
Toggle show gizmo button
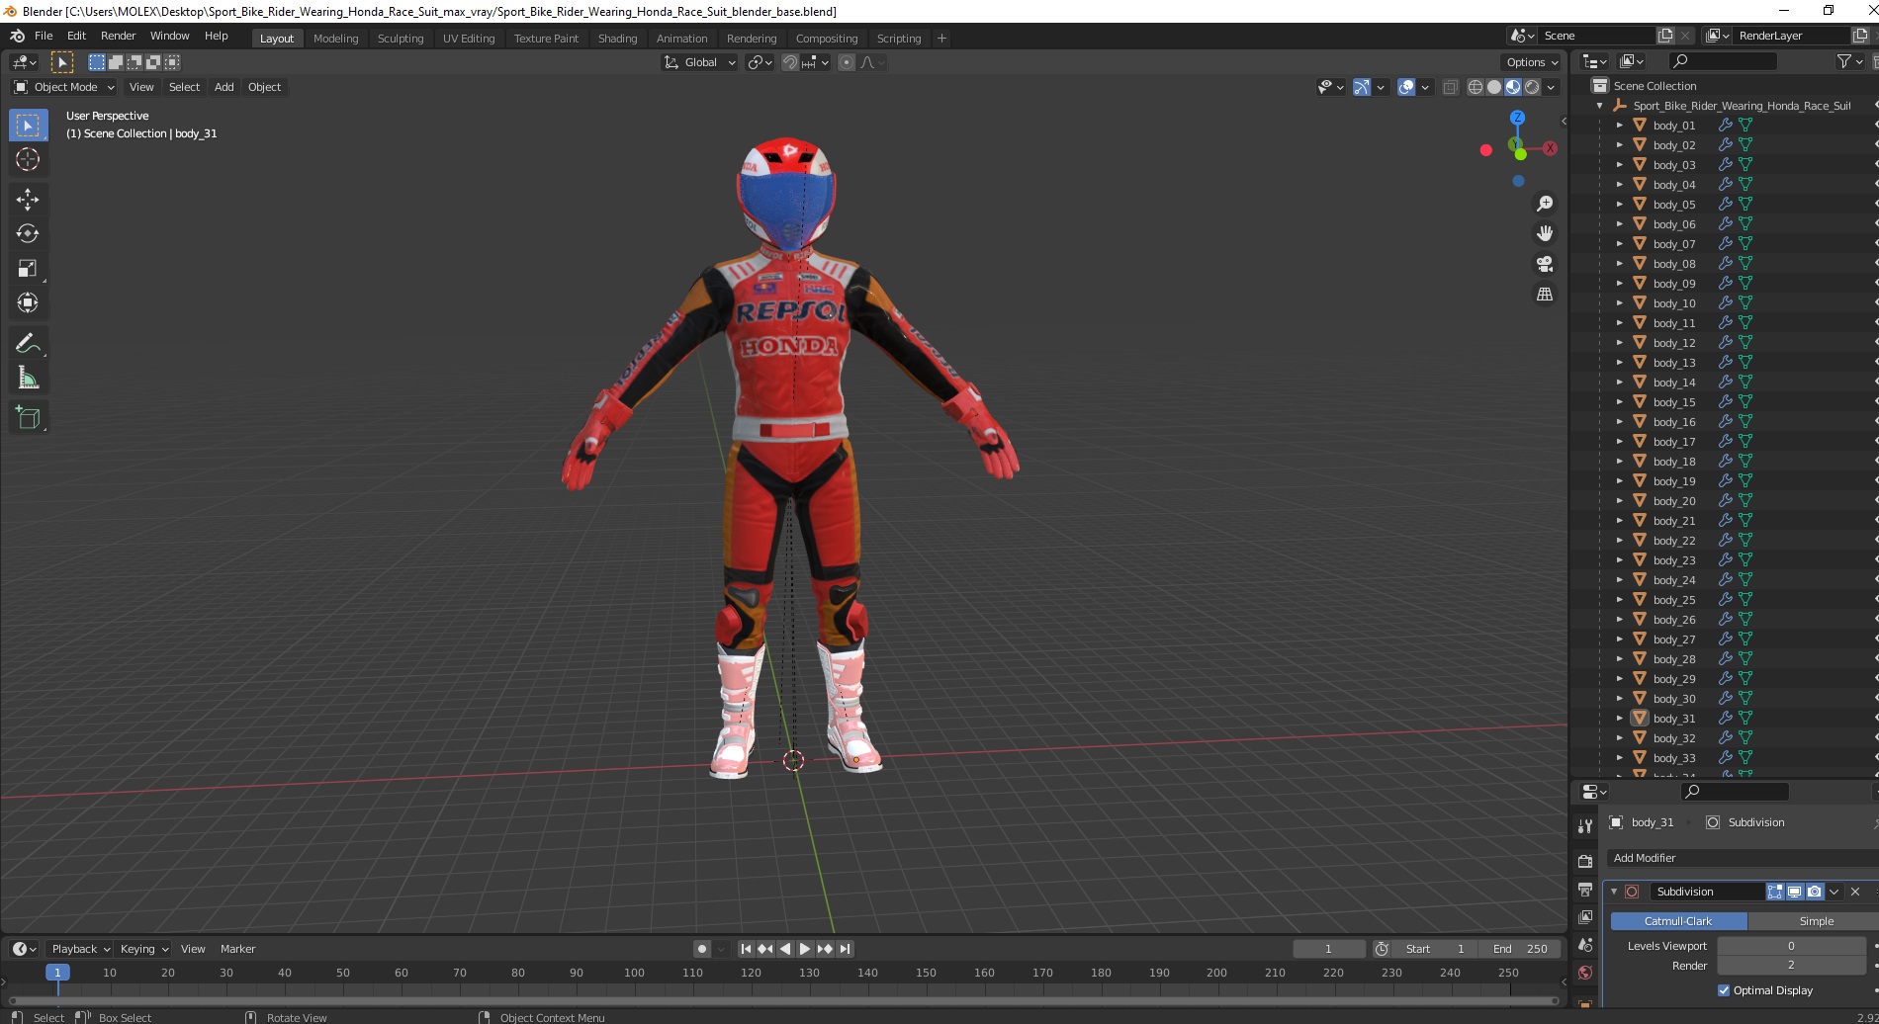1362,87
